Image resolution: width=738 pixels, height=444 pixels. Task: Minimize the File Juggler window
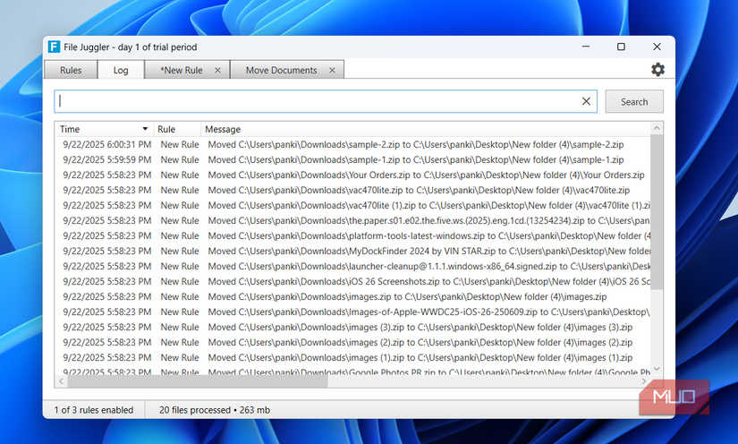point(586,47)
